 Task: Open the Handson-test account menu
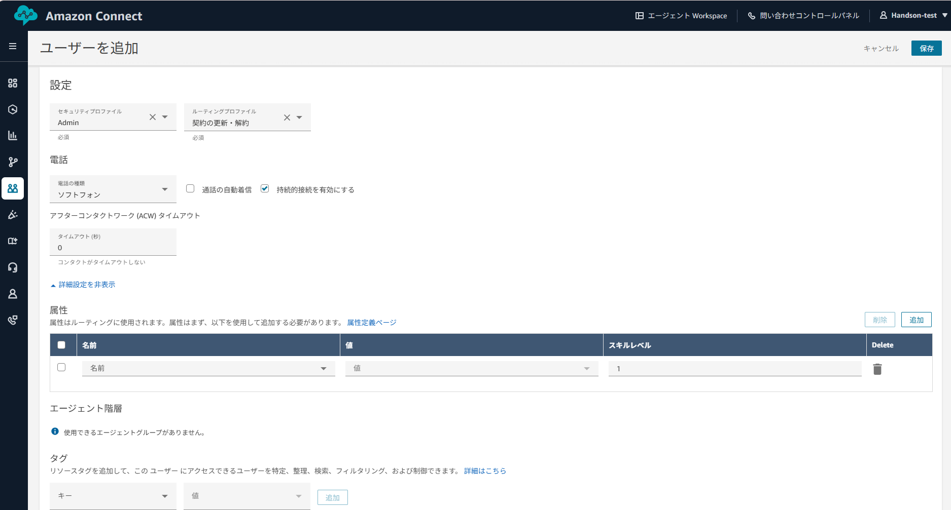click(x=913, y=16)
